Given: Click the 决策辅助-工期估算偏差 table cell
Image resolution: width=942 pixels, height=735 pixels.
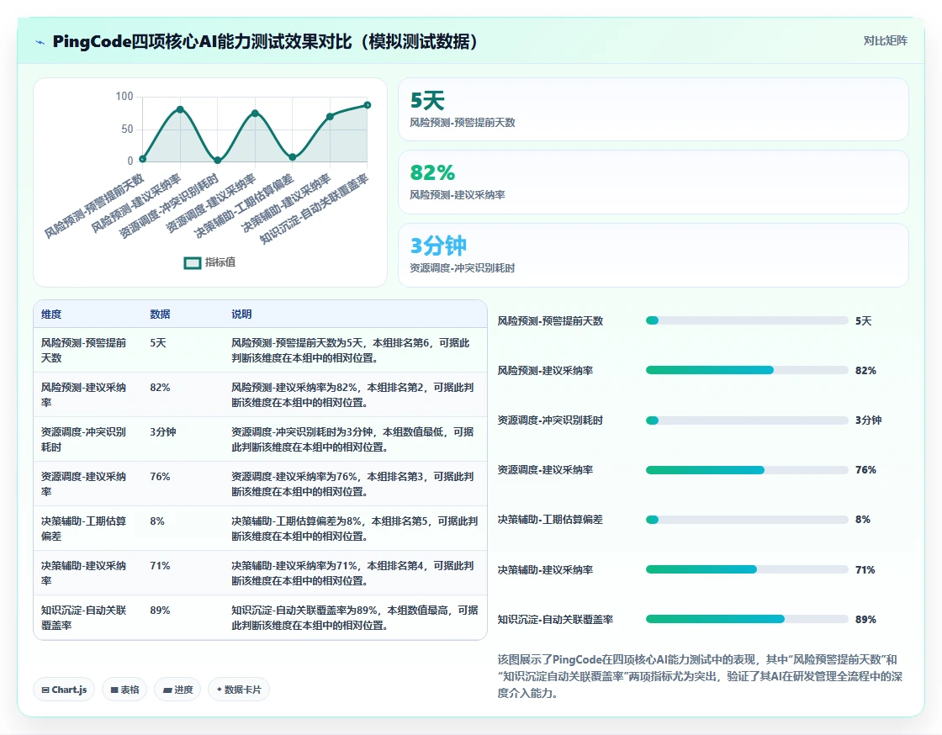Looking at the screenshot, I should [x=83, y=528].
